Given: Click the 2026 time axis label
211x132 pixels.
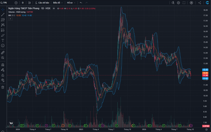Looking at the screenshot, I should (144, 129).
